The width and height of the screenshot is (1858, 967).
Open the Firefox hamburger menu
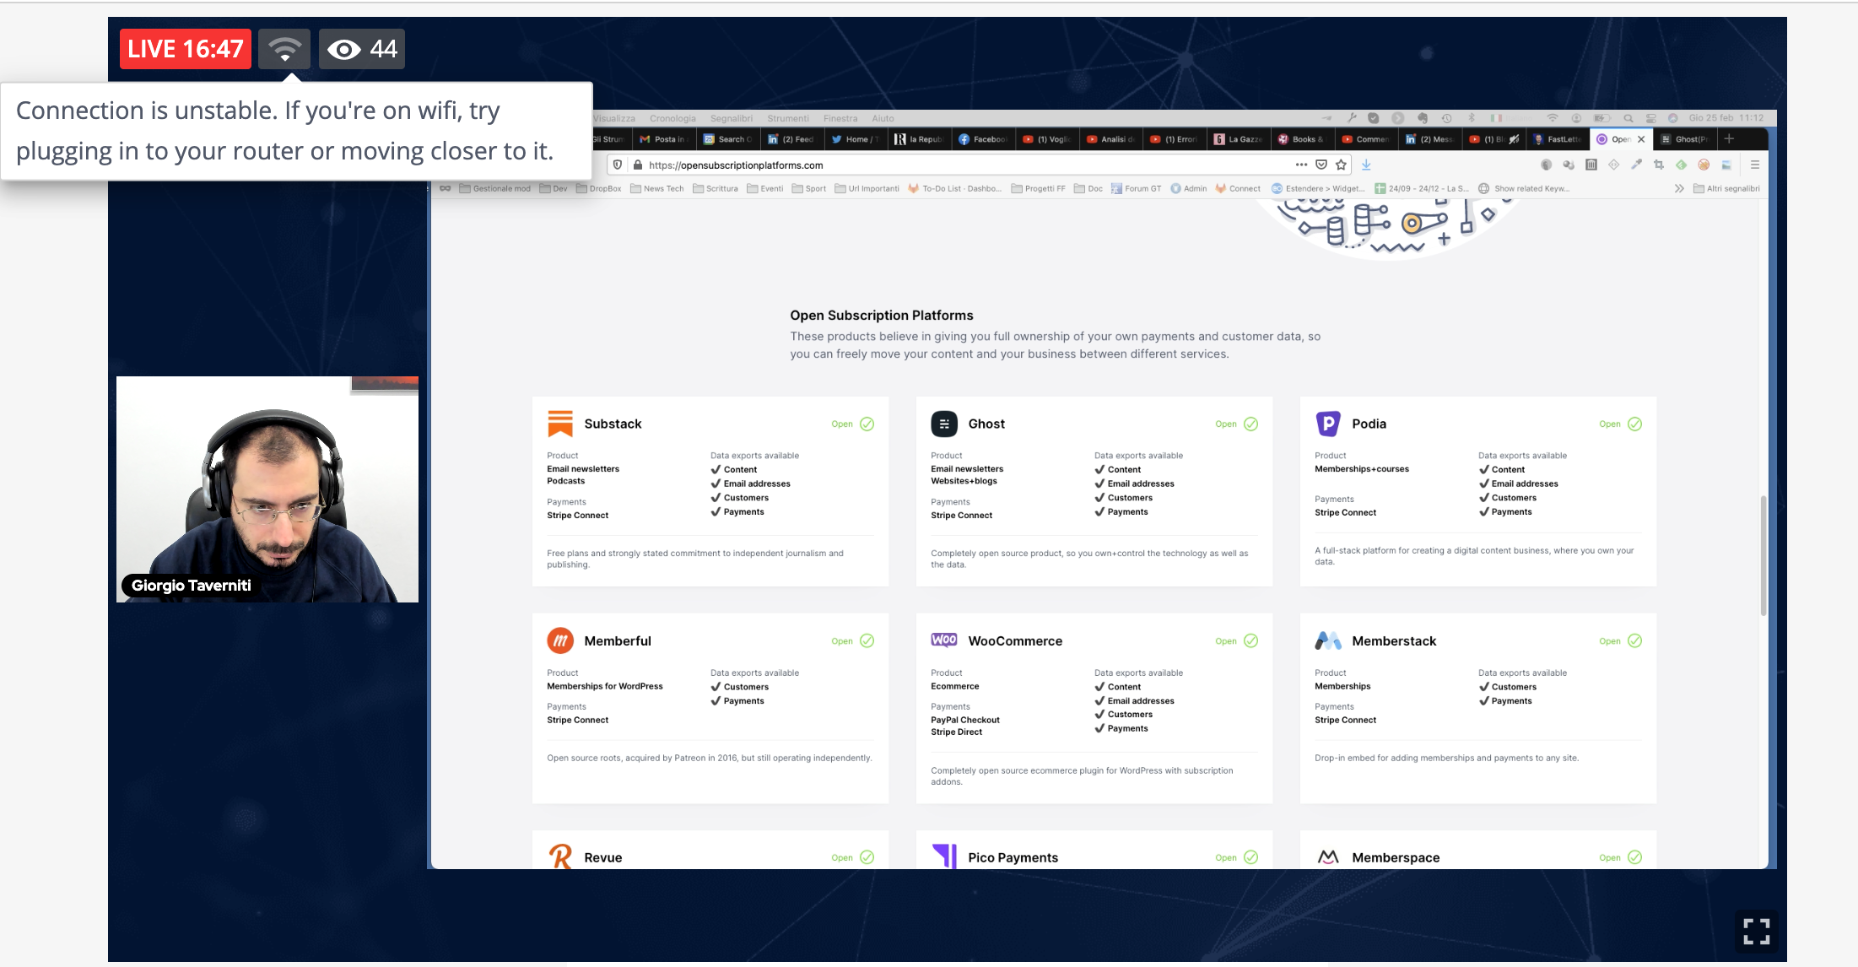pyautogui.click(x=1755, y=165)
